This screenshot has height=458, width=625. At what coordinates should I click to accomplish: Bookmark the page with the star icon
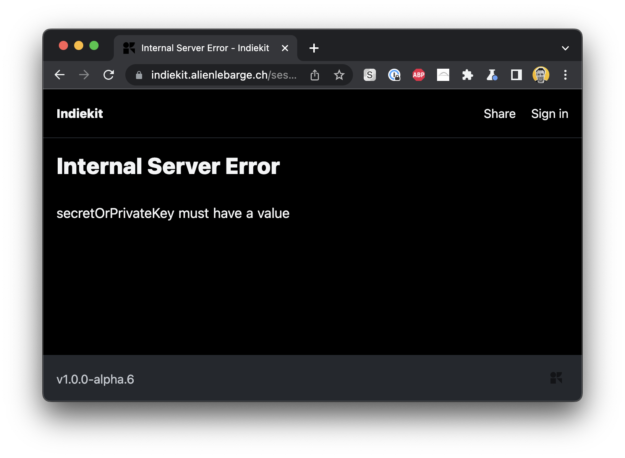pos(339,75)
